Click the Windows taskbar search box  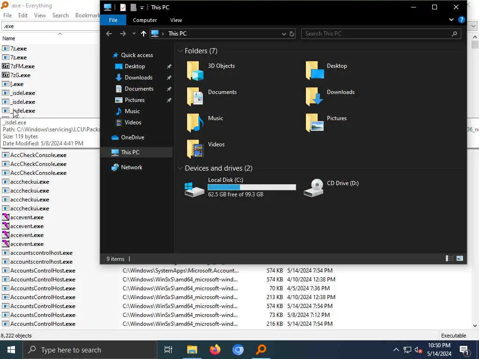[89, 350]
